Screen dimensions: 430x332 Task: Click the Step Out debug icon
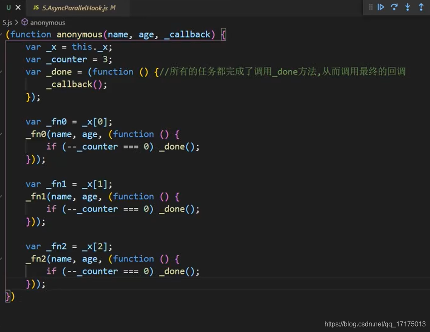point(421,7)
